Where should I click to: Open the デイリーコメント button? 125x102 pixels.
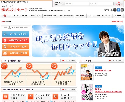point(16,34)
